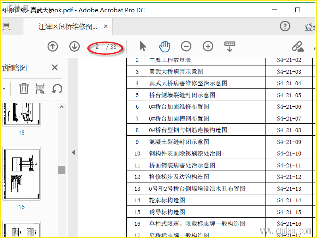Open the help question mark icon
This screenshot has height=238, width=317.
(285, 26)
